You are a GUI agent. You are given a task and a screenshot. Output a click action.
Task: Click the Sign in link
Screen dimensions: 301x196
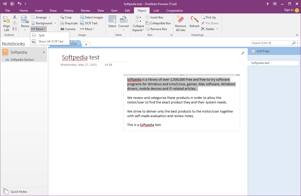click(289, 10)
